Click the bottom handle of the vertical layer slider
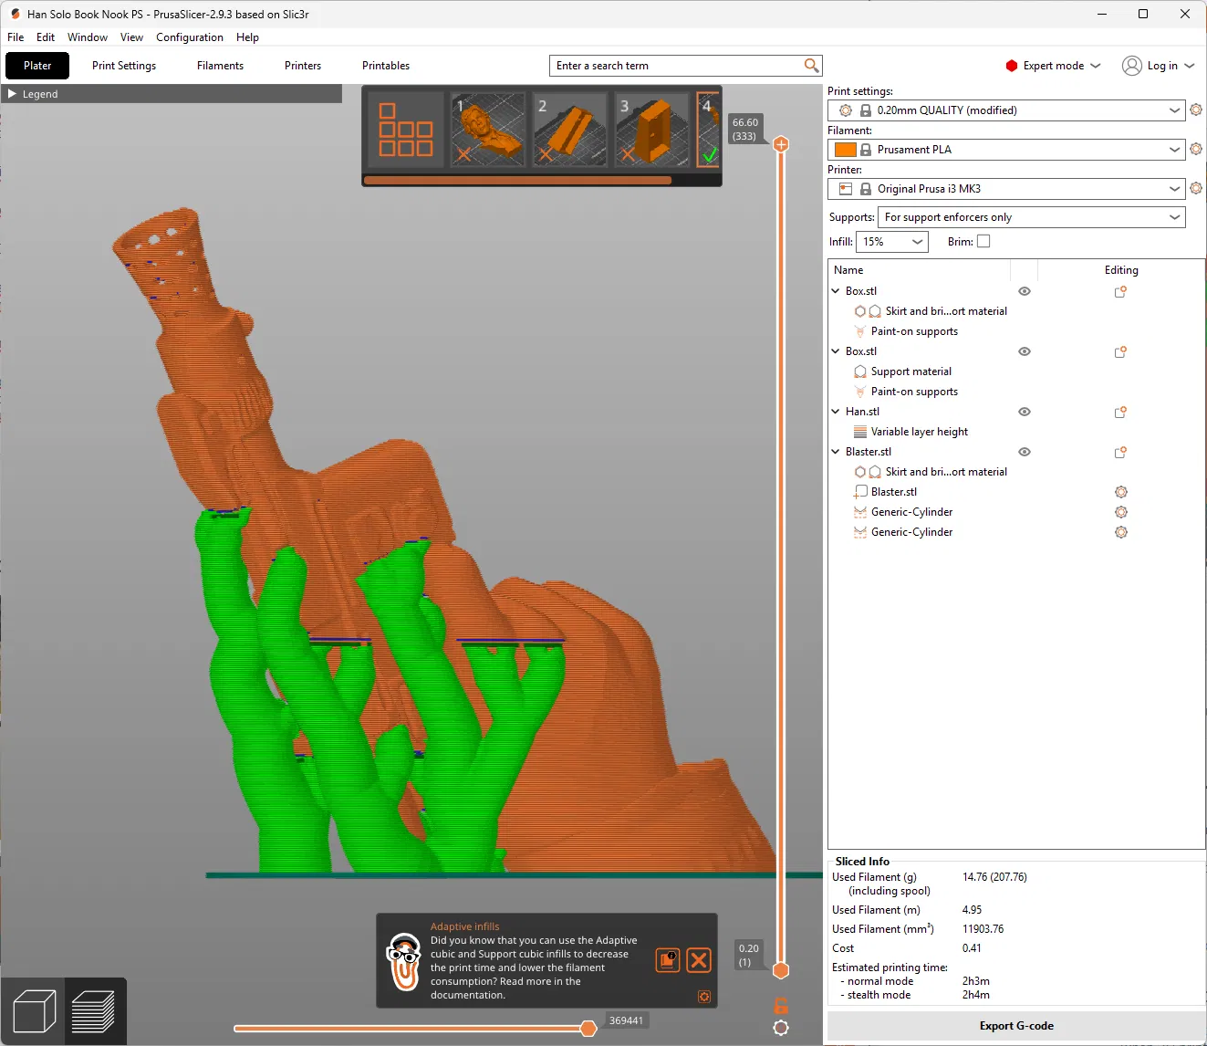Image resolution: width=1207 pixels, height=1046 pixels. pos(781,970)
